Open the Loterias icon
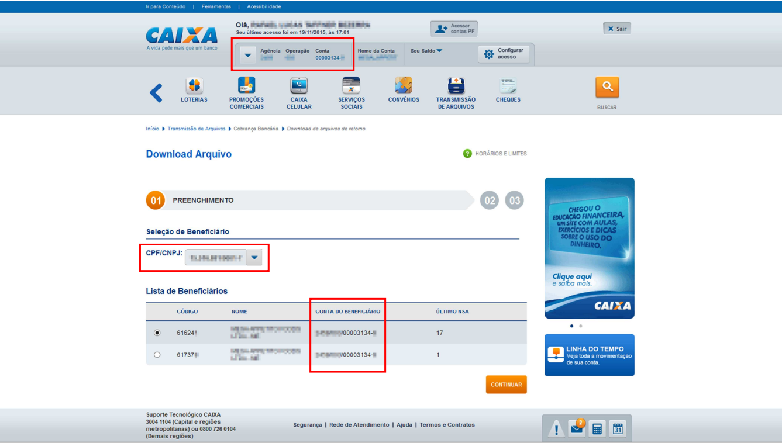Screen dimensions: 782x443 (194, 85)
